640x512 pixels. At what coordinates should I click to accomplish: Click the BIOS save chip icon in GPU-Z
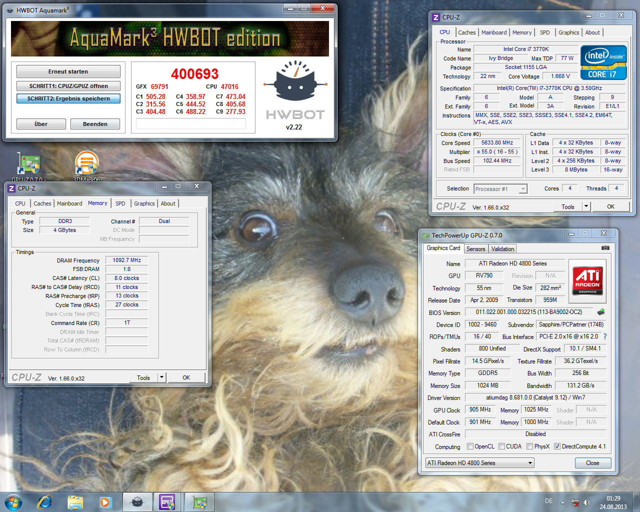pos(601,312)
